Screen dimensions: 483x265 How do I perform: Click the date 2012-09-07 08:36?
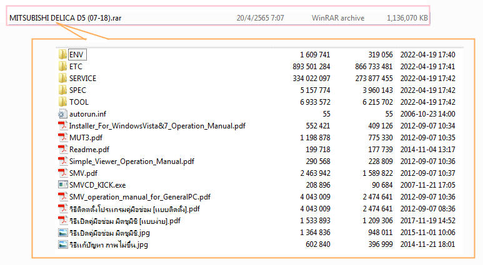pos(427,209)
